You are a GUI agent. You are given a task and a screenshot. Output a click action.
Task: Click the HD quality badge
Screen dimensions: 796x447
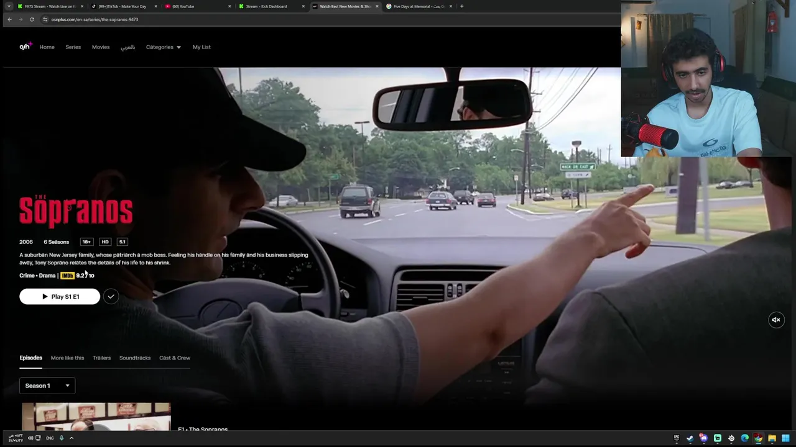coord(105,242)
